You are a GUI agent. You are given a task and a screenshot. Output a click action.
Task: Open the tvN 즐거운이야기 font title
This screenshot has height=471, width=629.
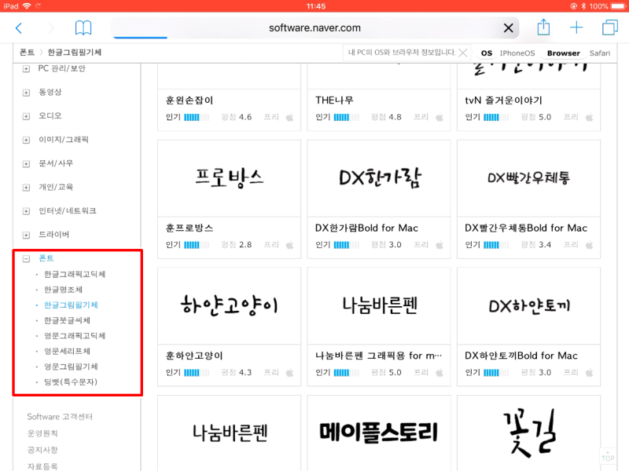503,100
